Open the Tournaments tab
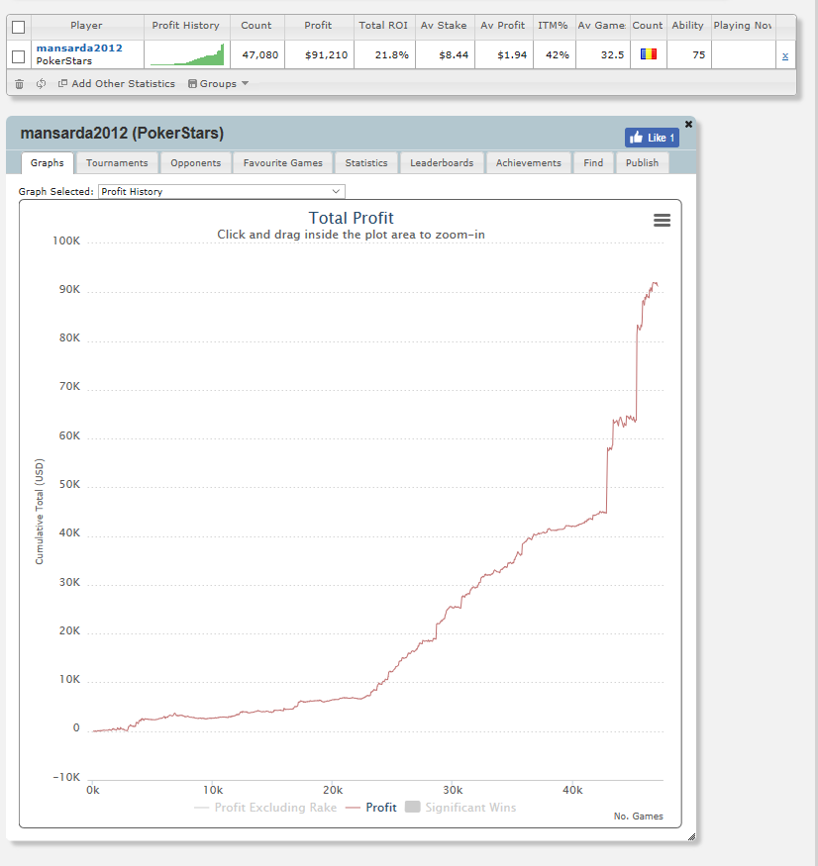 point(117,163)
